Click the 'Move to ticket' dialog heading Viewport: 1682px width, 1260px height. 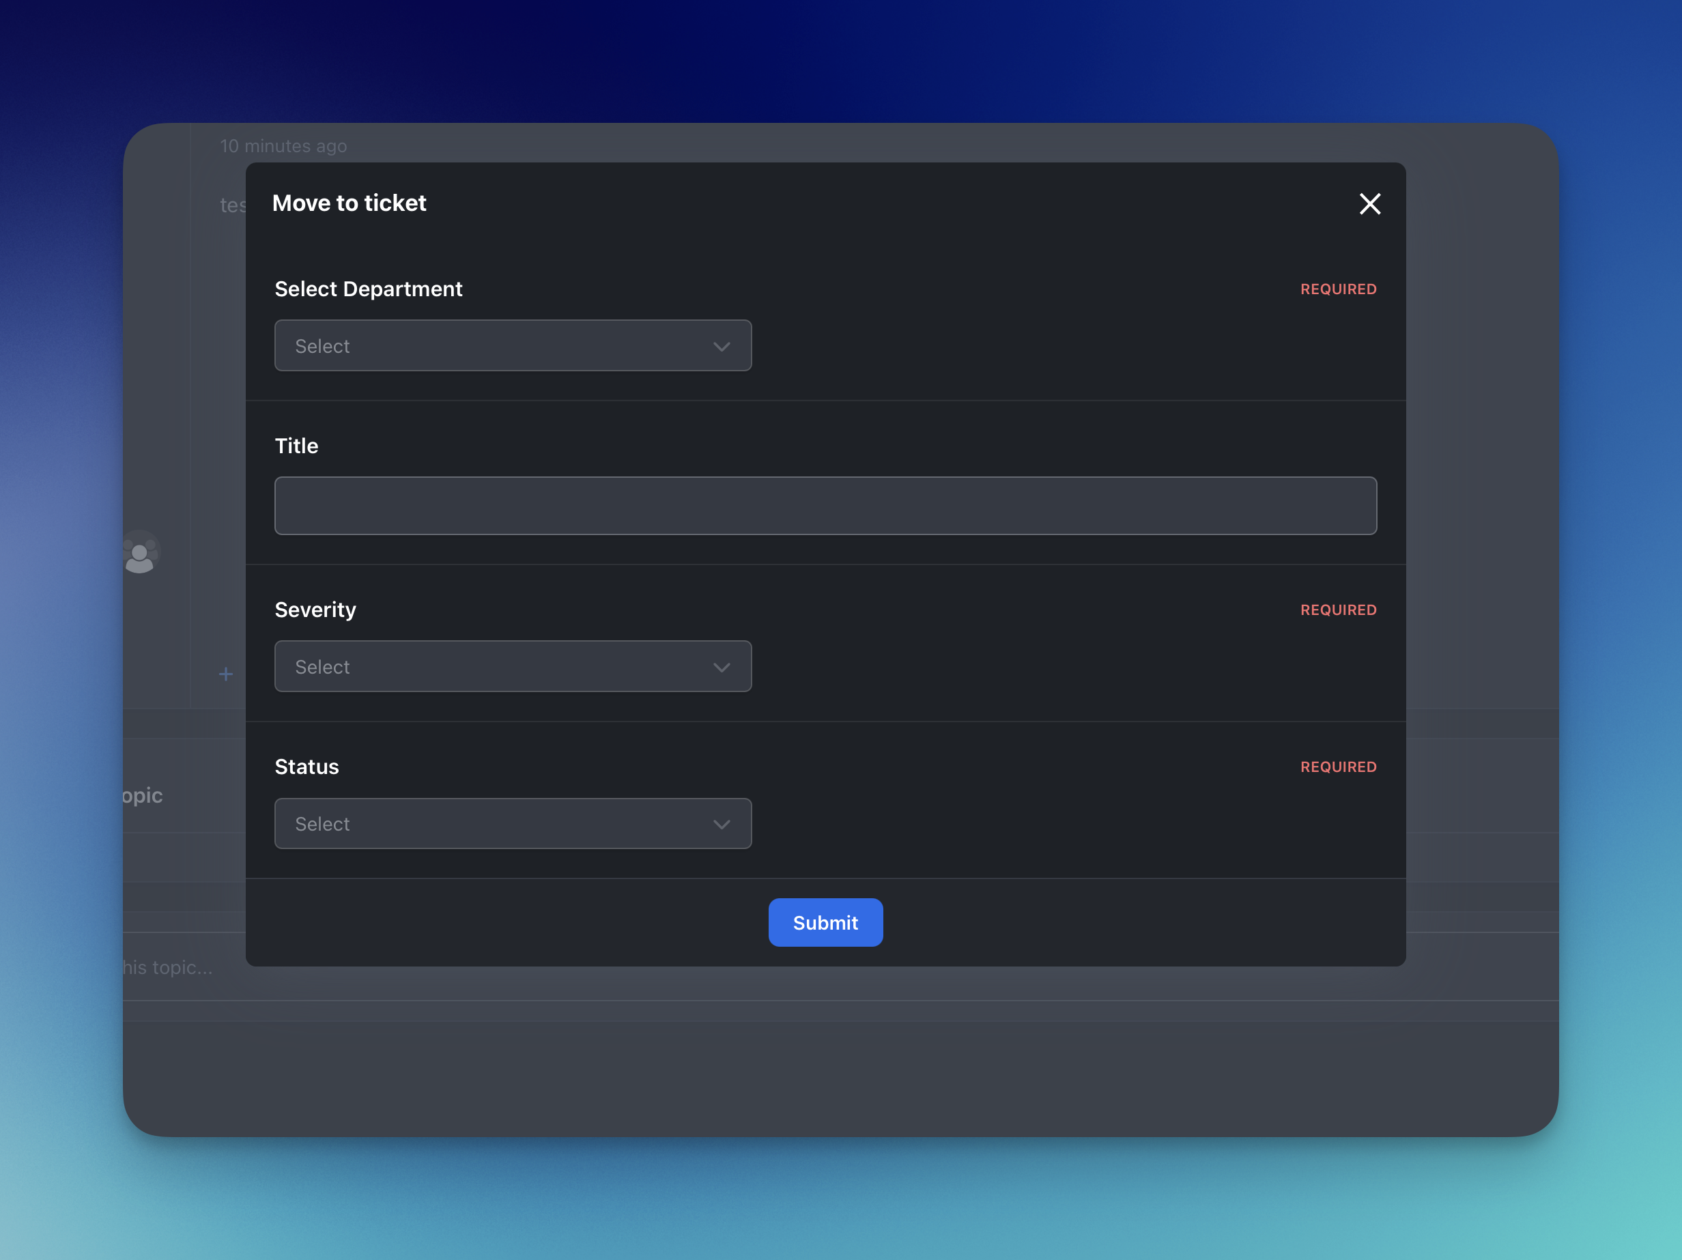point(349,203)
